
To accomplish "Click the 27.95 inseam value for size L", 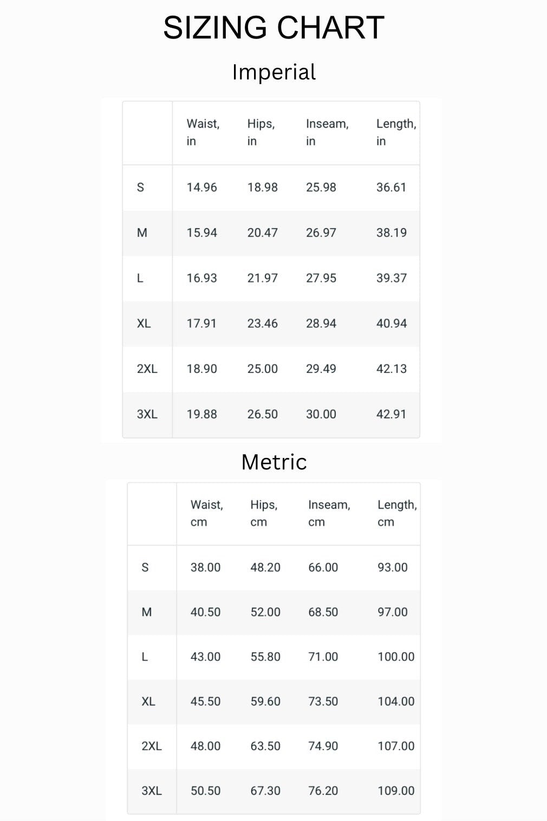I will pyautogui.click(x=321, y=279).
